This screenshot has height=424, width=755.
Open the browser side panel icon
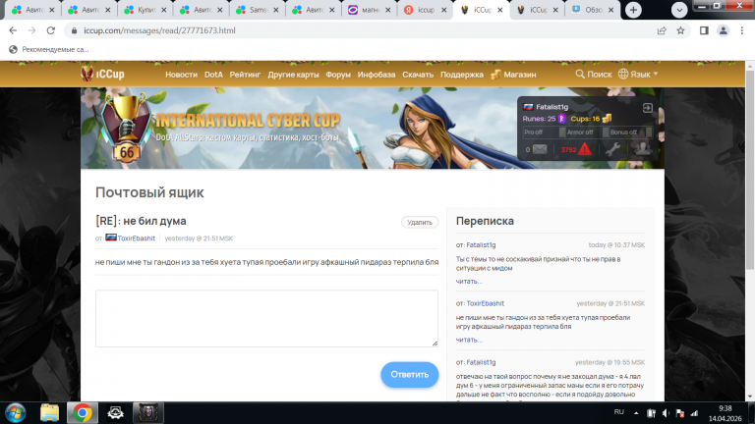point(704,30)
